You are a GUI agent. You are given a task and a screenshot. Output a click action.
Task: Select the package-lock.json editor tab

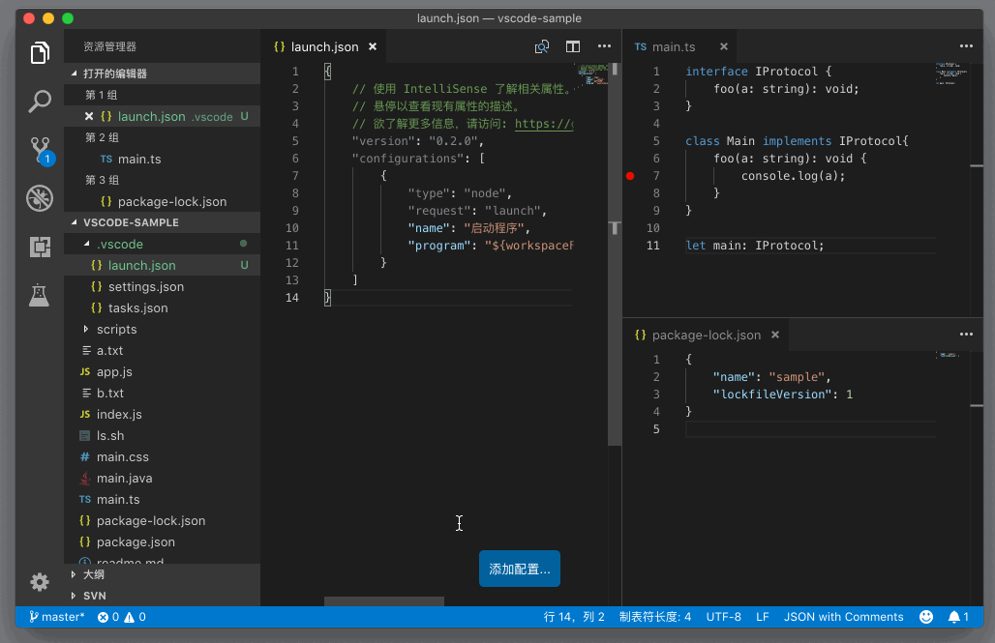tap(706, 335)
